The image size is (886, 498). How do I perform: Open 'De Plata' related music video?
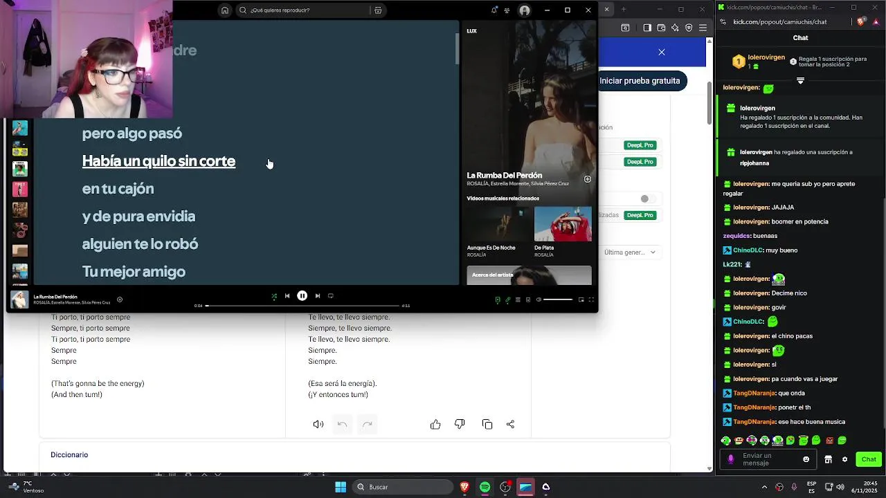[563, 232]
